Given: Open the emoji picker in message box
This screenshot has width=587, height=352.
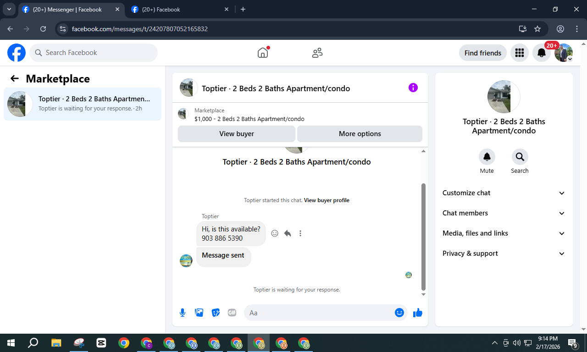Looking at the screenshot, I should pos(399,313).
